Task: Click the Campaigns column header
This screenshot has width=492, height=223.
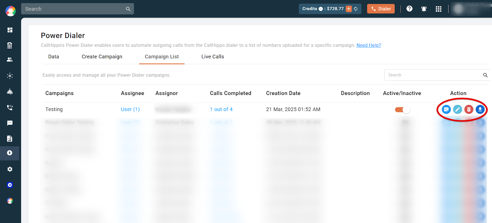Action: pos(59,93)
